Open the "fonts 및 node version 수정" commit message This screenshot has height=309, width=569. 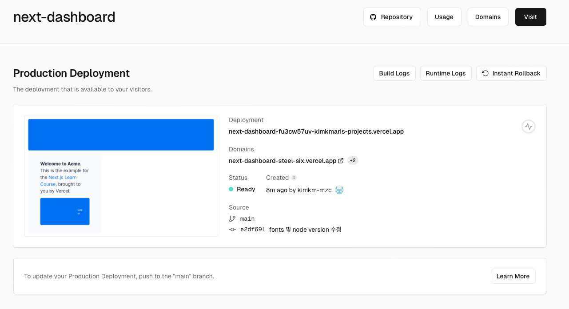[x=305, y=230]
